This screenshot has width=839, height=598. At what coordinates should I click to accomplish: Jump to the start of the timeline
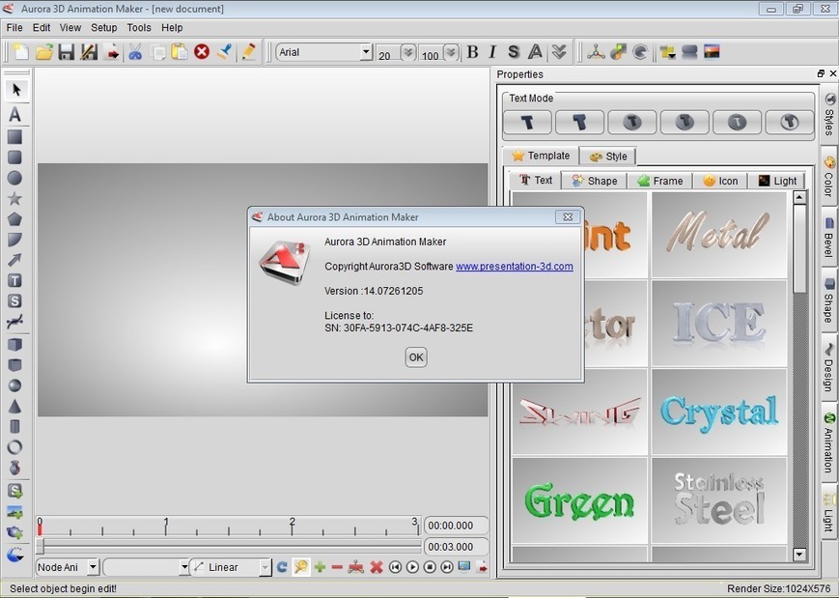point(395,567)
